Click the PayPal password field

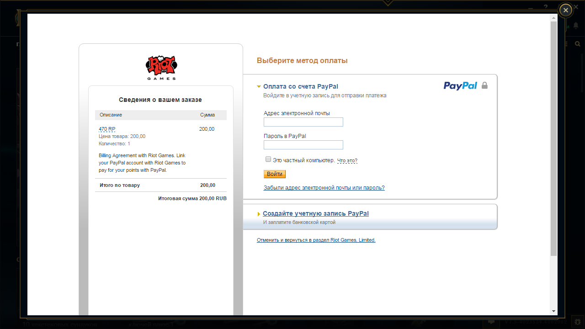[303, 145]
